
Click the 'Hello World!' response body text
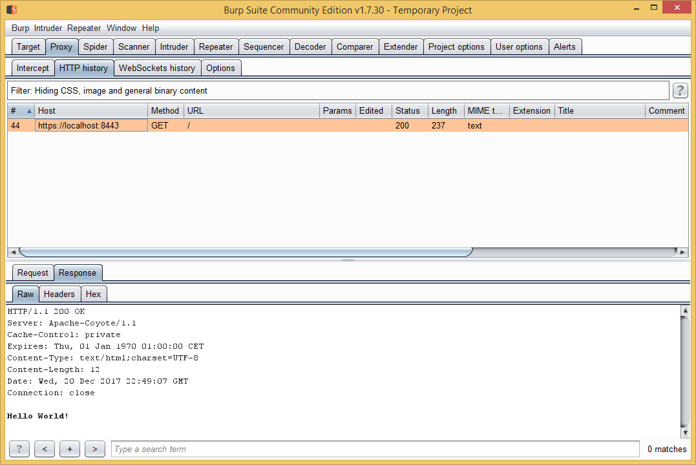pos(37,416)
